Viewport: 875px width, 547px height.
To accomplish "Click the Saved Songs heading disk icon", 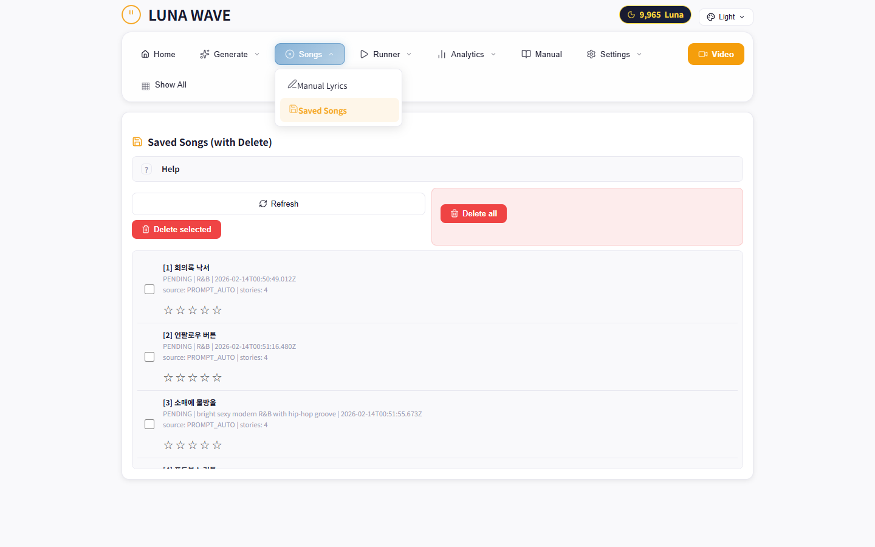I will tap(137, 142).
